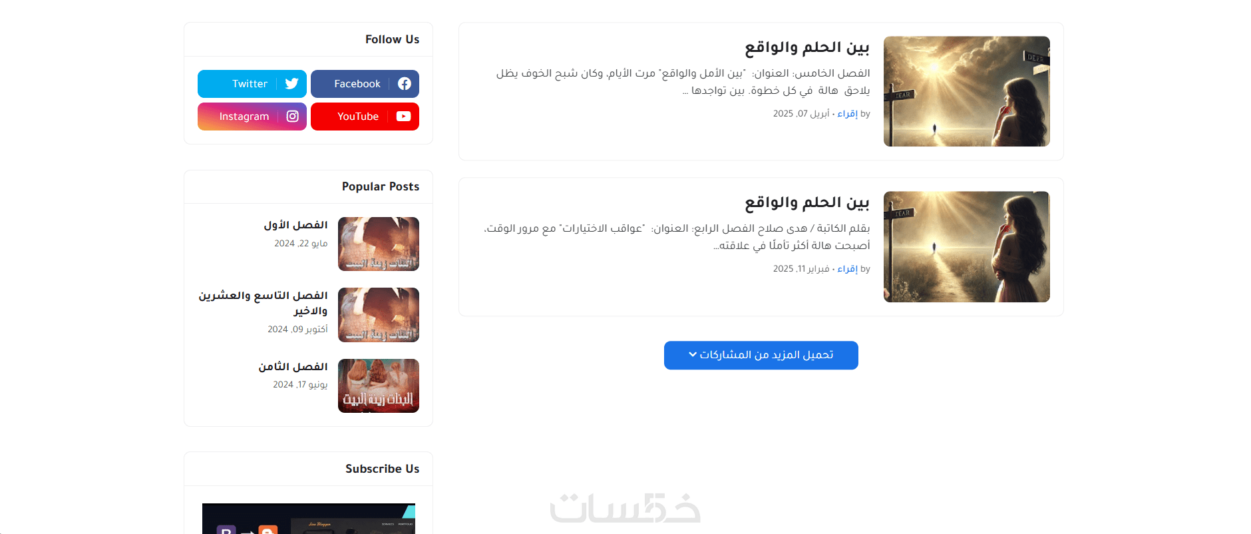Click author link إقراء on February post
The width and height of the screenshot is (1251, 534).
(847, 269)
